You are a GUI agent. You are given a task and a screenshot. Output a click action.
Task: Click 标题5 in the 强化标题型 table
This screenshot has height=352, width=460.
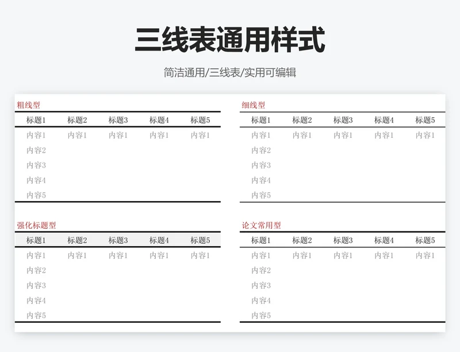click(200, 241)
